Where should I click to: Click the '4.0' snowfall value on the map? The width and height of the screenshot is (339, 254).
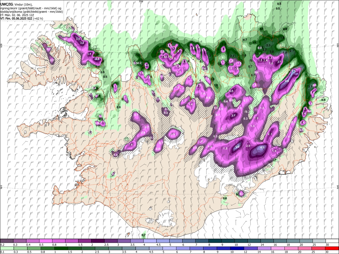pos(262,147)
